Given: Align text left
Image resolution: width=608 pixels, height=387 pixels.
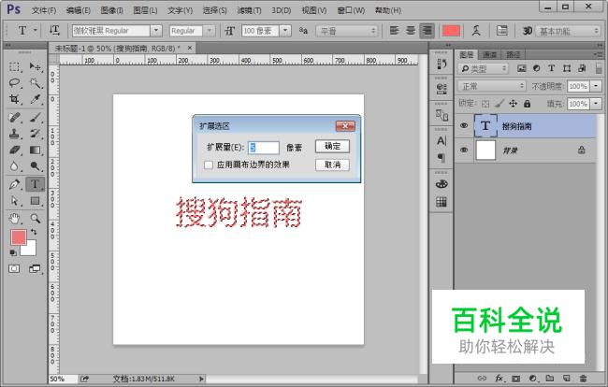Looking at the screenshot, I should (394, 30).
